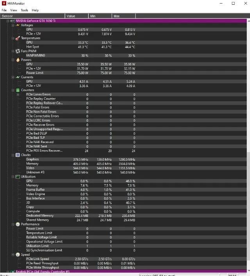Open the File menu
Screen dimensions: 250x276
point(4,10)
